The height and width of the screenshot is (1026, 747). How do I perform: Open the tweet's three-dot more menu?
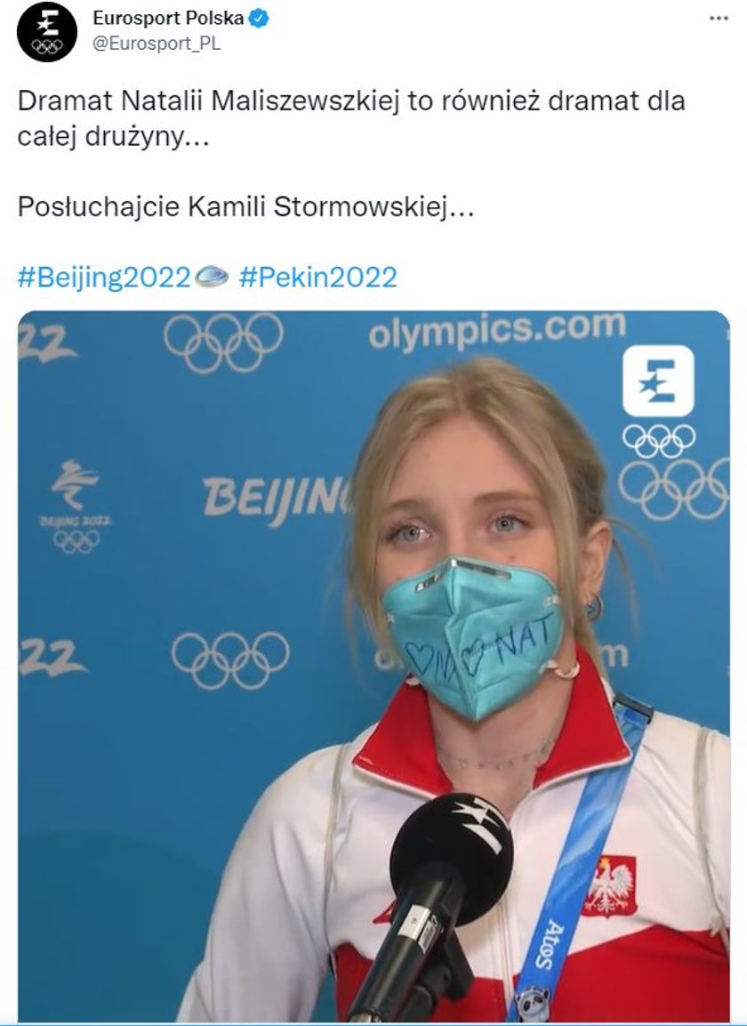pos(719,19)
